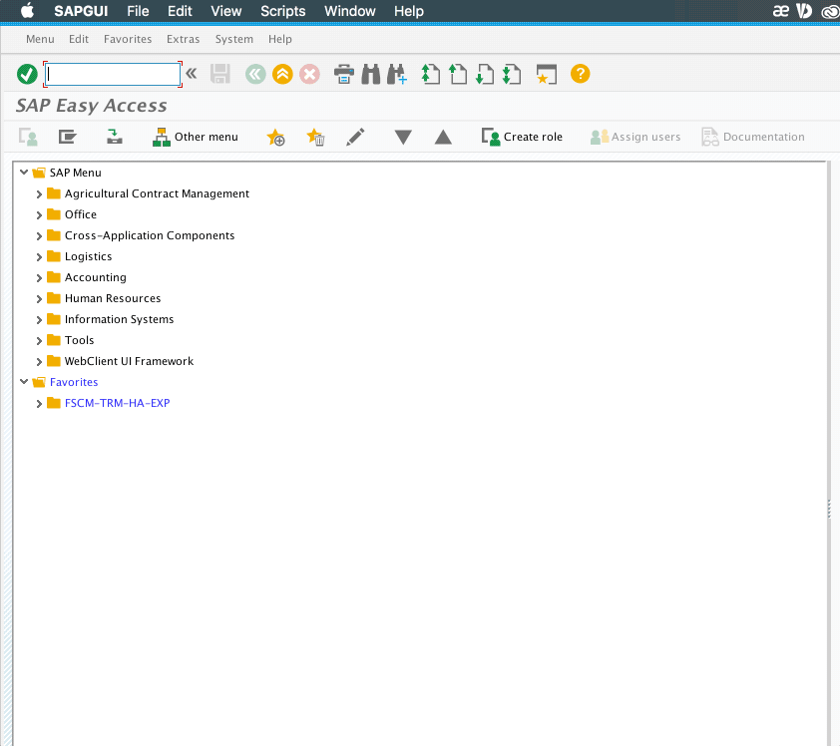Select the Information Systems tree label
Viewport: 840px width, 746px height.
click(119, 319)
